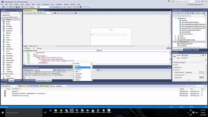Select ComboBox control in Toolbox

(9, 28)
